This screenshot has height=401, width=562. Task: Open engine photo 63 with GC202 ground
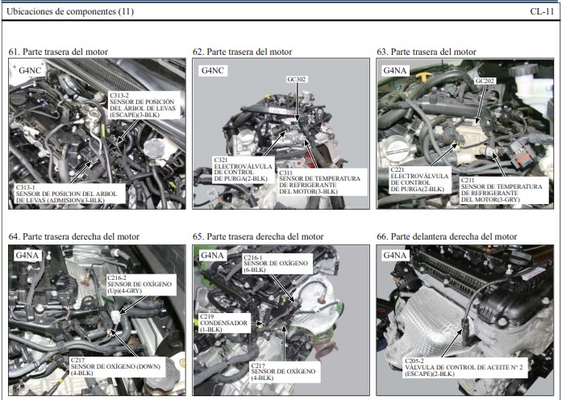pyautogui.click(x=465, y=134)
